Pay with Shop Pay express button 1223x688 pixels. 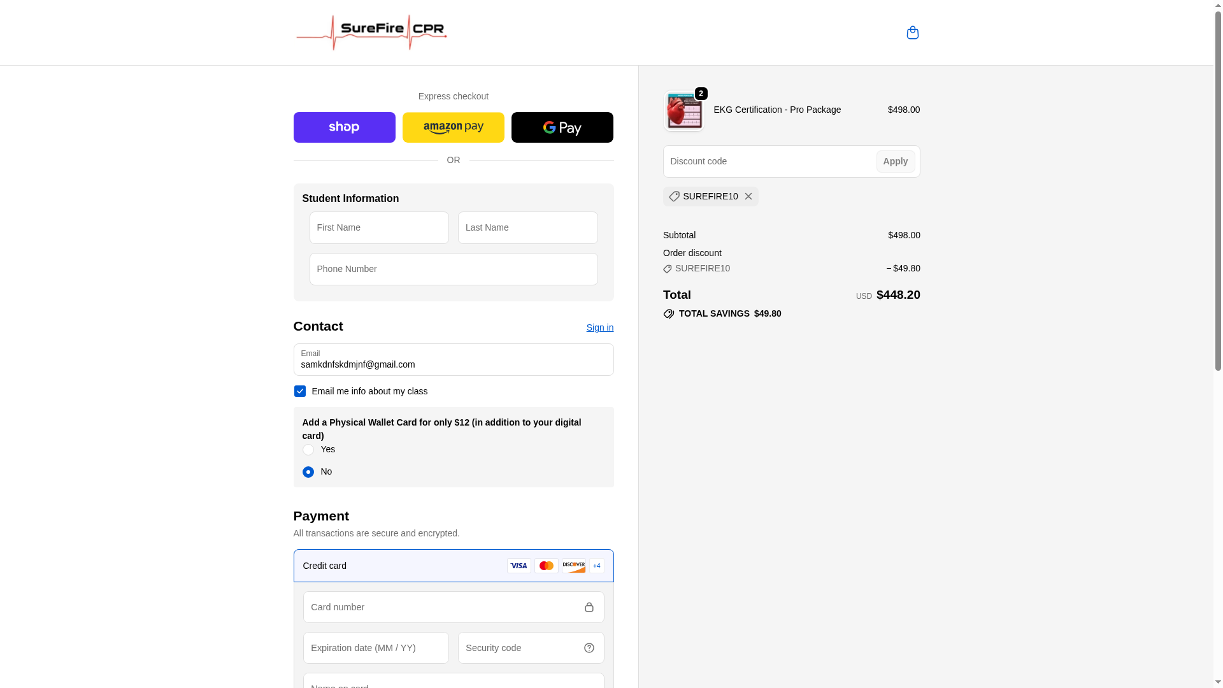point(344,127)
